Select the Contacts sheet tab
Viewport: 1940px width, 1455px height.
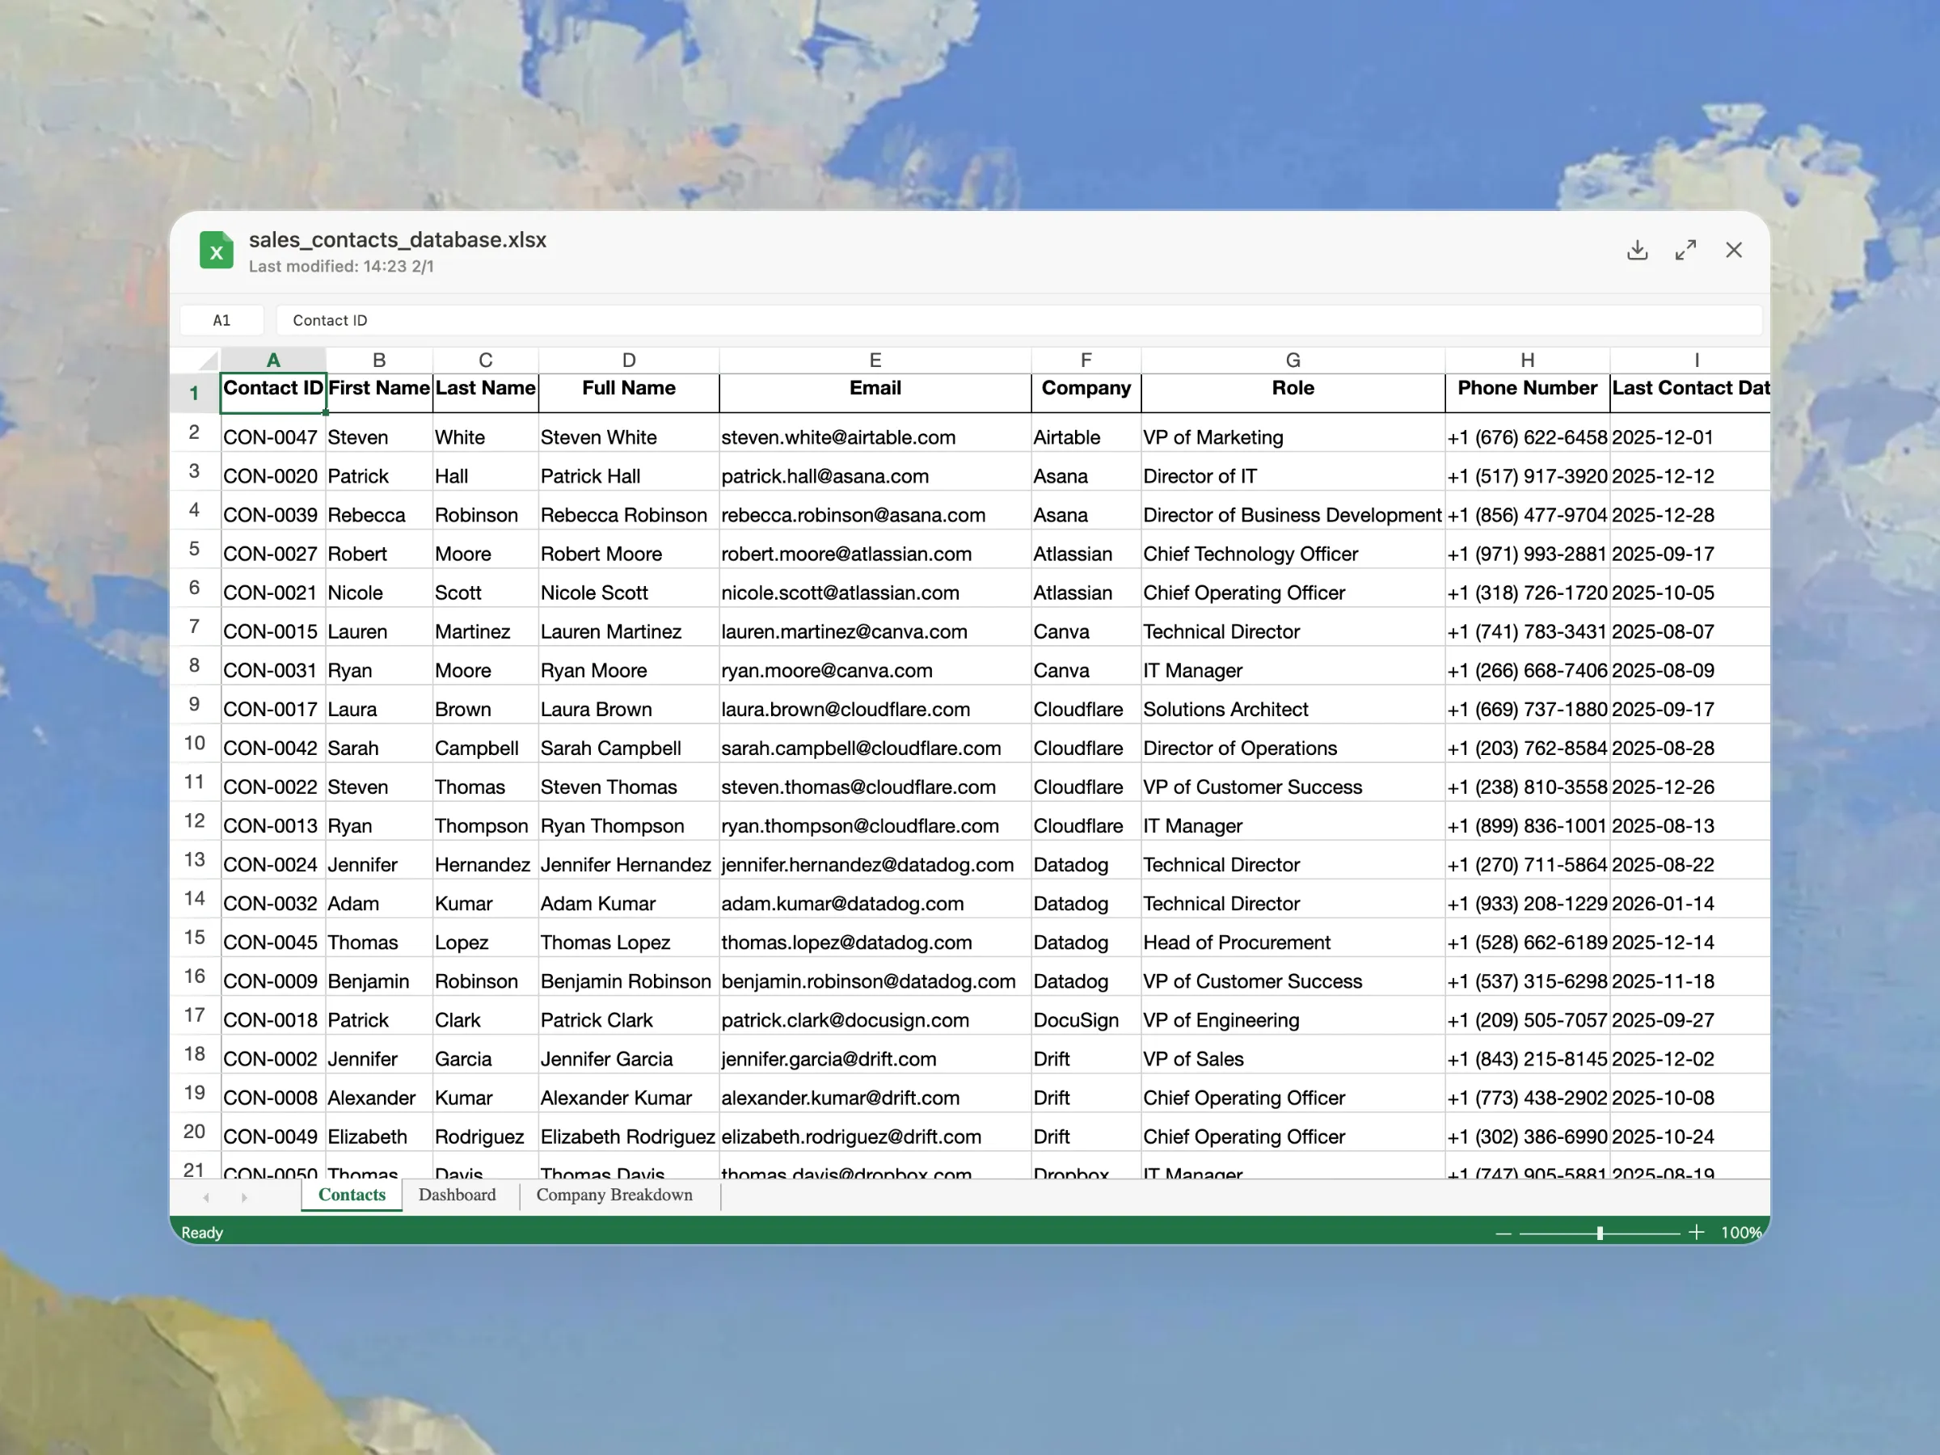pos(352,1196)
